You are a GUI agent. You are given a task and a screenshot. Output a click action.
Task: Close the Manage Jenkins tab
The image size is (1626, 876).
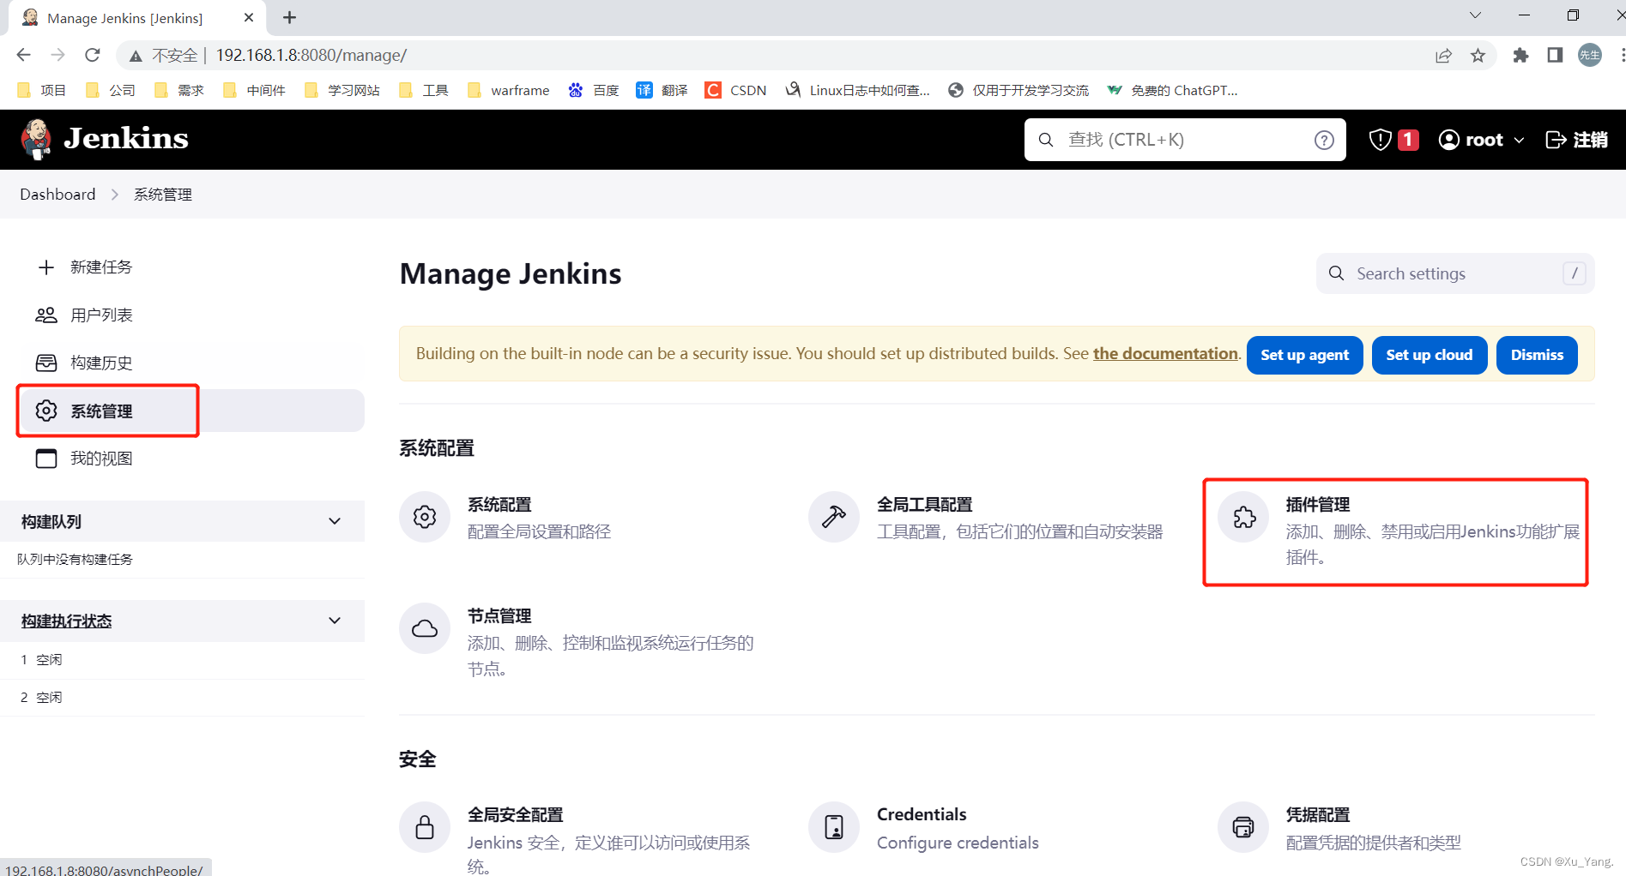pos(249,17)
